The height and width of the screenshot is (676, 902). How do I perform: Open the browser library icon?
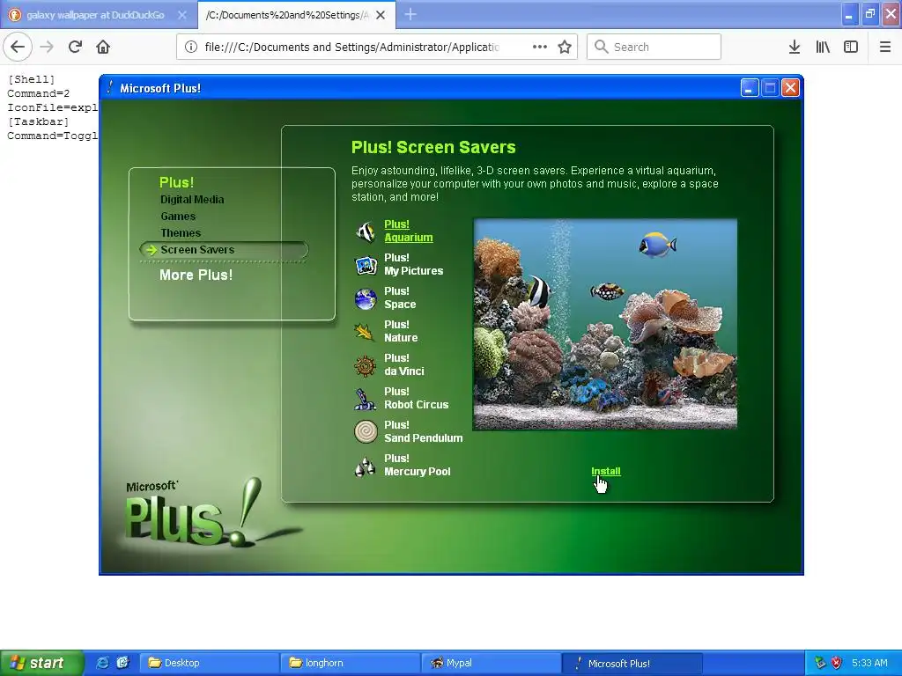point(823,47)
